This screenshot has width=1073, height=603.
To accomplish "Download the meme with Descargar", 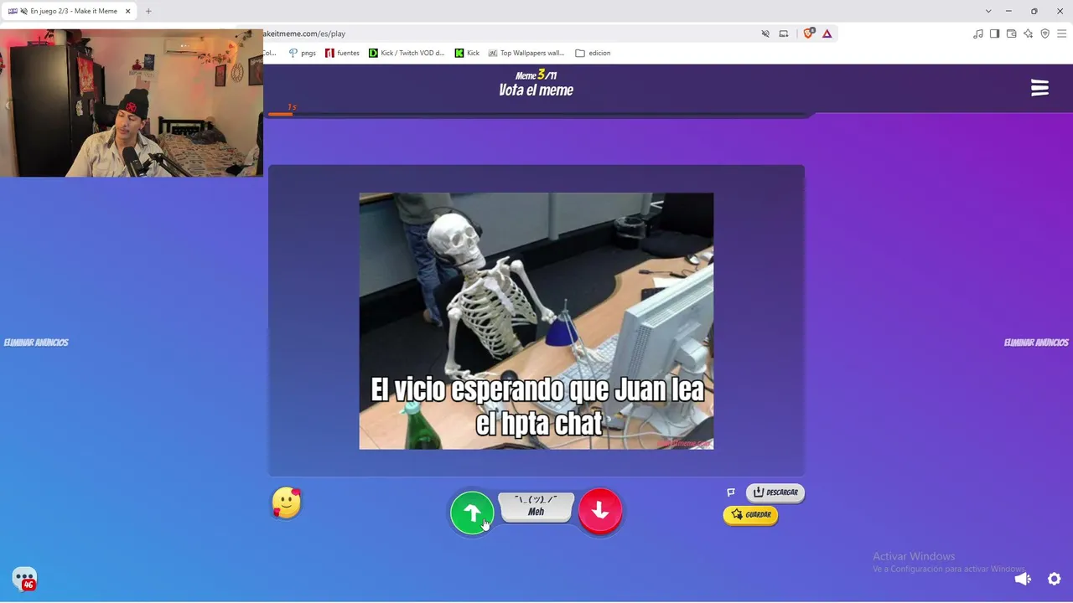I will [775, 492].
